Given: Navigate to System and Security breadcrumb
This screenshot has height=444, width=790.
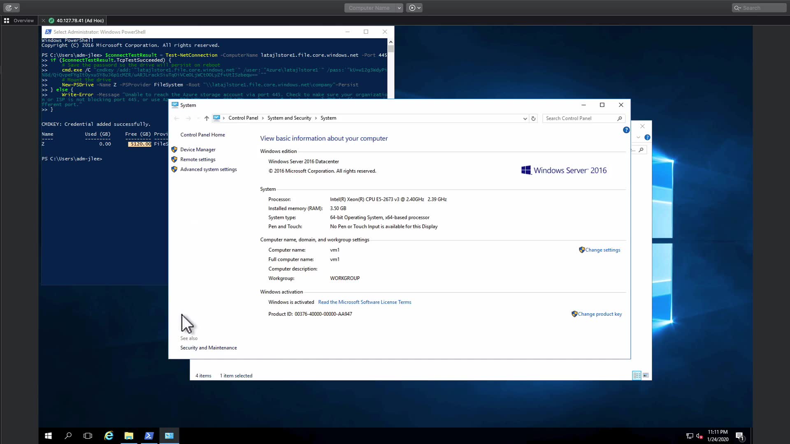Looking at the screenshot, I should [x=289, y=118].
